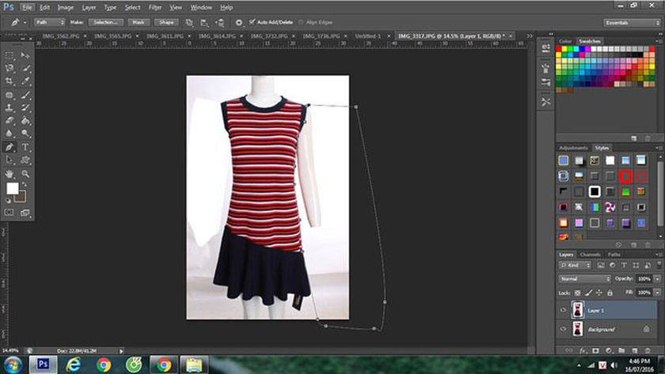The height and width of the screenshot is (374, 665).
Task: Switch to IMG_3562.JPG document tab
Action: coord(61,36)
